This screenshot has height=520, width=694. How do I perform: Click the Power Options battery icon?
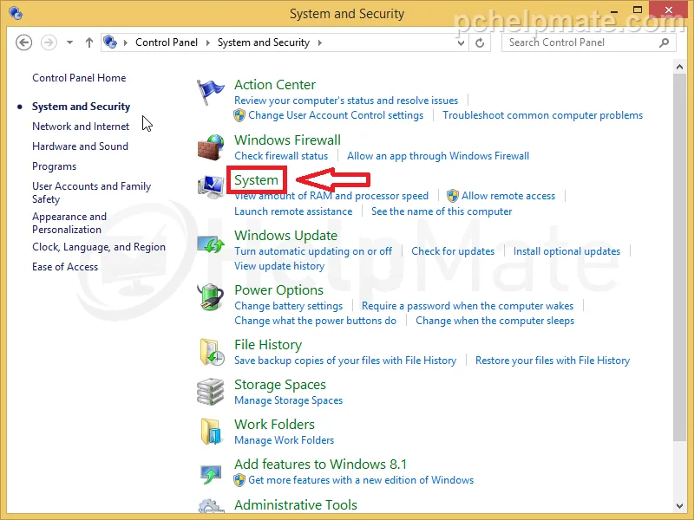(210, 296)
